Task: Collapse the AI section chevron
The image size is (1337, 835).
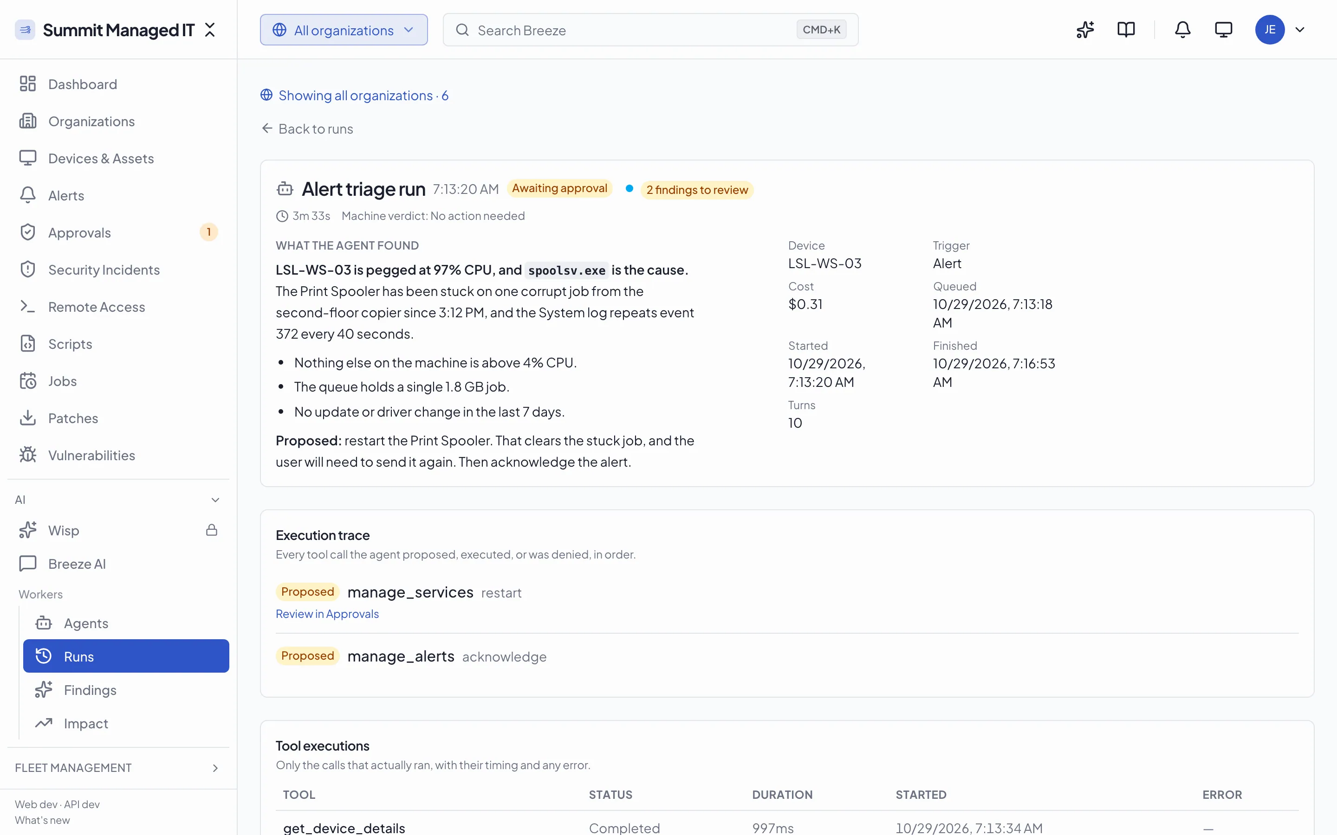Action: 215,500
